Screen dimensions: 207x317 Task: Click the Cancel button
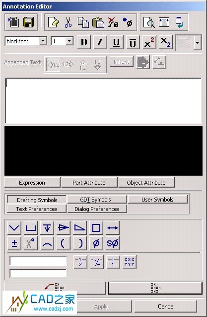tap(166, 307)
